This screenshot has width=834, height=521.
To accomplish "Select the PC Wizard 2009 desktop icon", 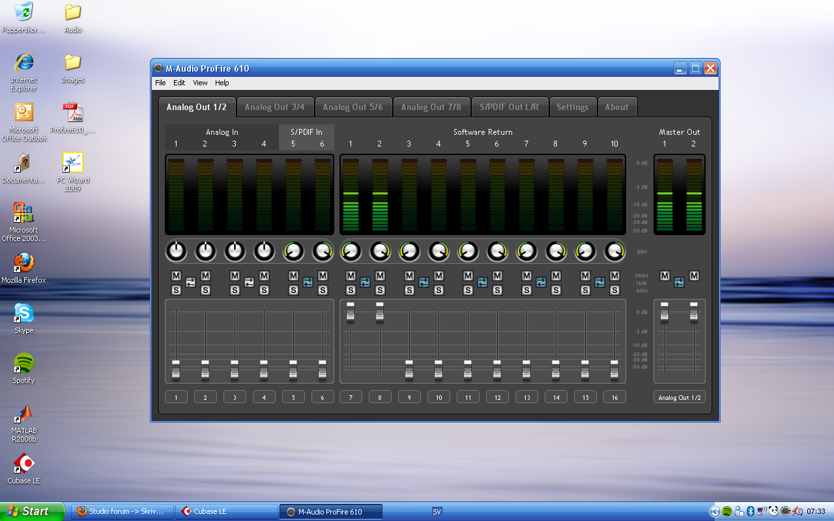I will point(73,171).
